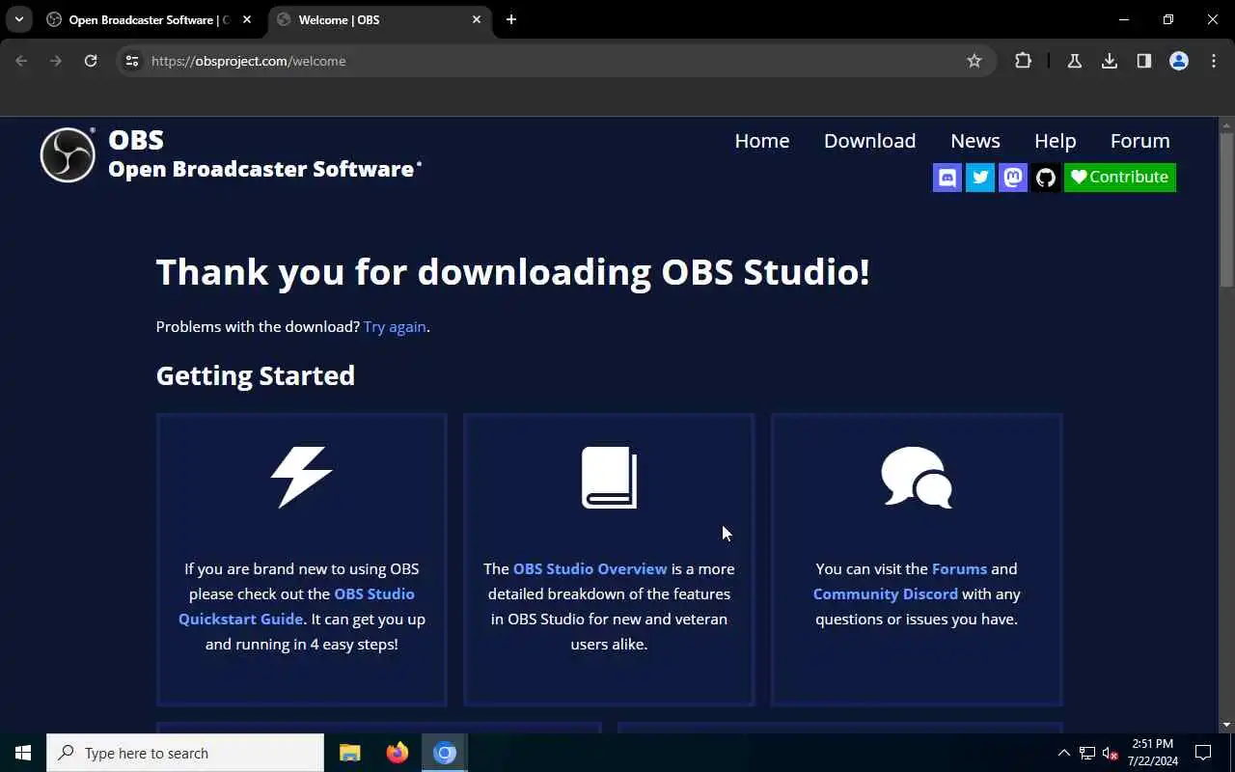Click the book icon for the Overview

tap(609, 477)
